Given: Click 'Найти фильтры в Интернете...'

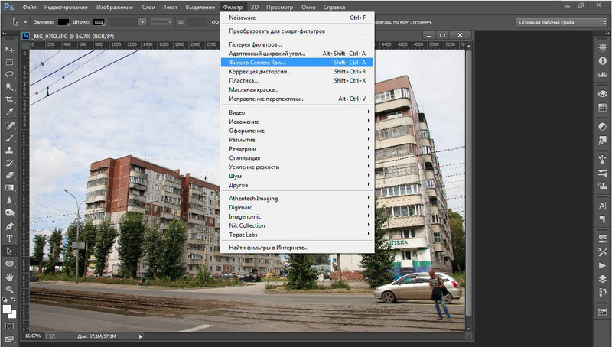Looking at the screenshot, I should pos(269,248).
